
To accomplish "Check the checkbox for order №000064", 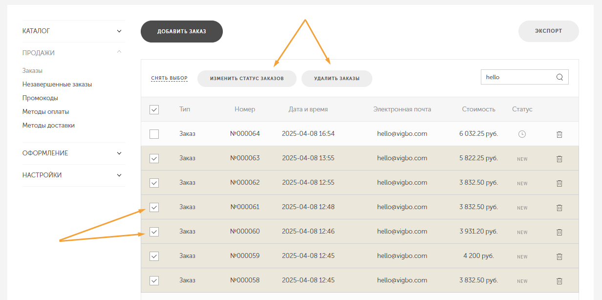I will (x=154, y=134).
